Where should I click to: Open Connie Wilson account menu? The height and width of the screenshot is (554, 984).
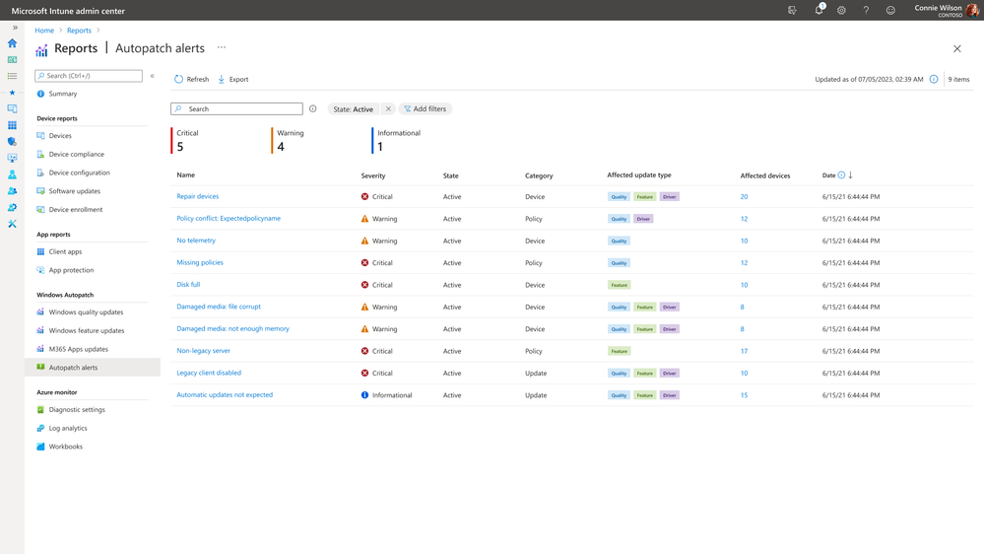point(947,10)
